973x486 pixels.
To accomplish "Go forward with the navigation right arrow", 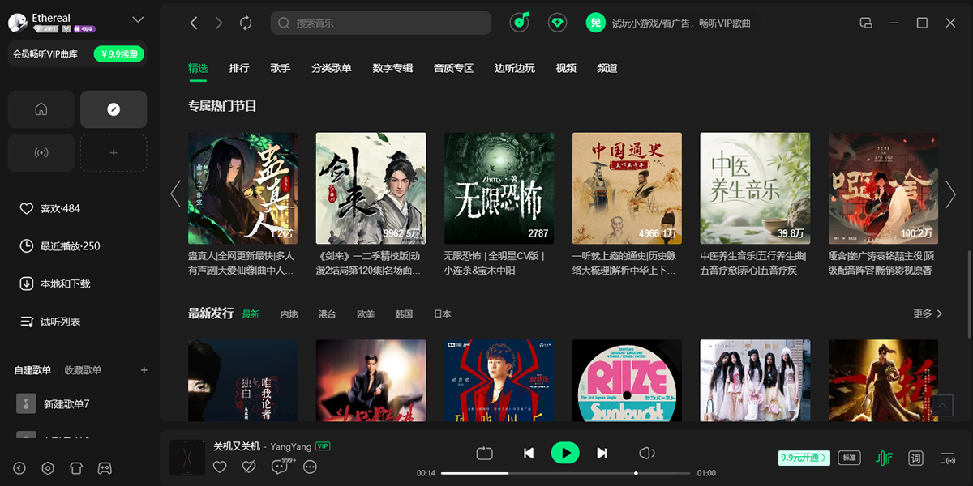I will pyautogui.click(x=220, y=23).
